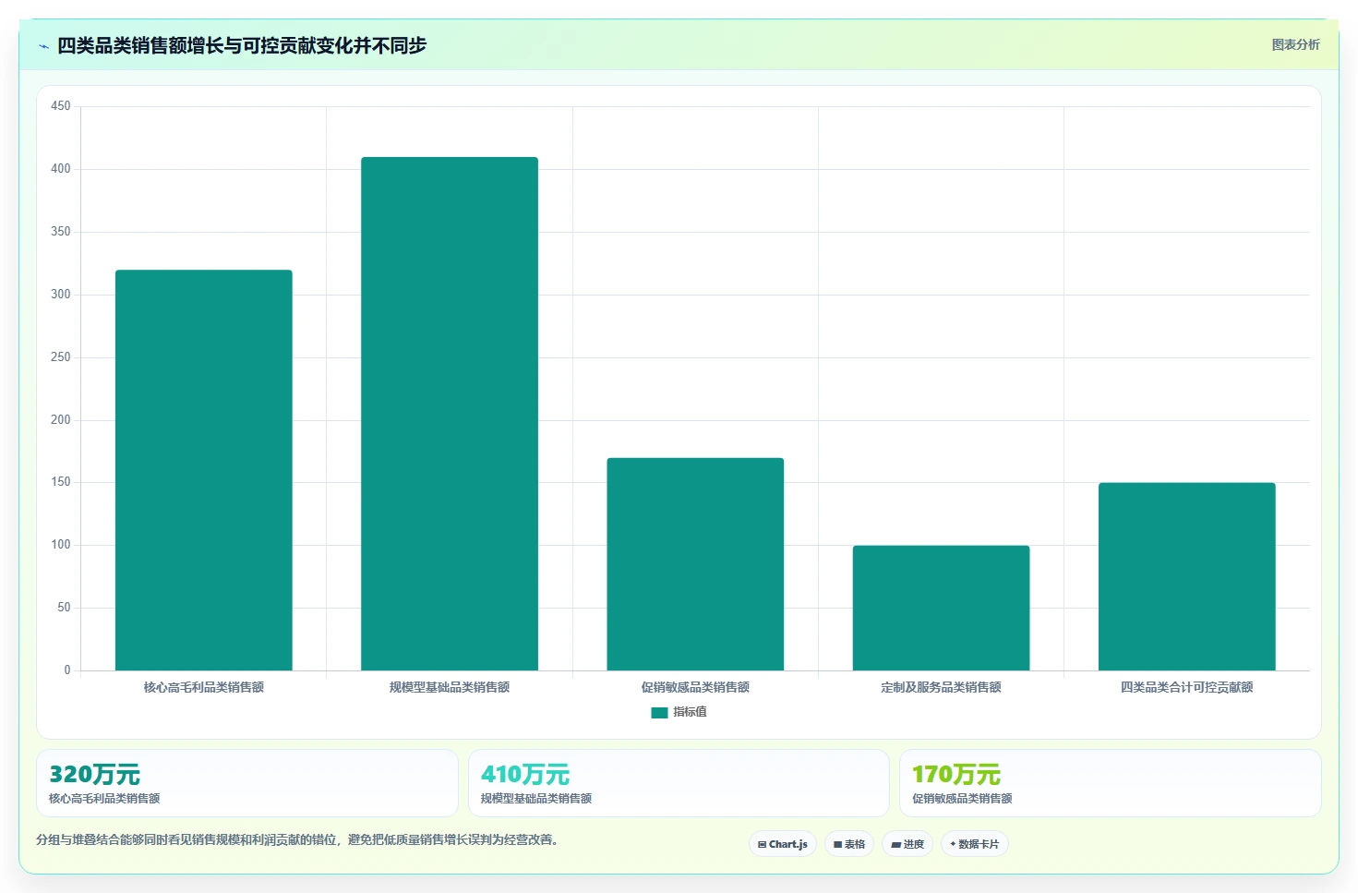
Task: Select the 进度 chip
Action: pos(907,844)
